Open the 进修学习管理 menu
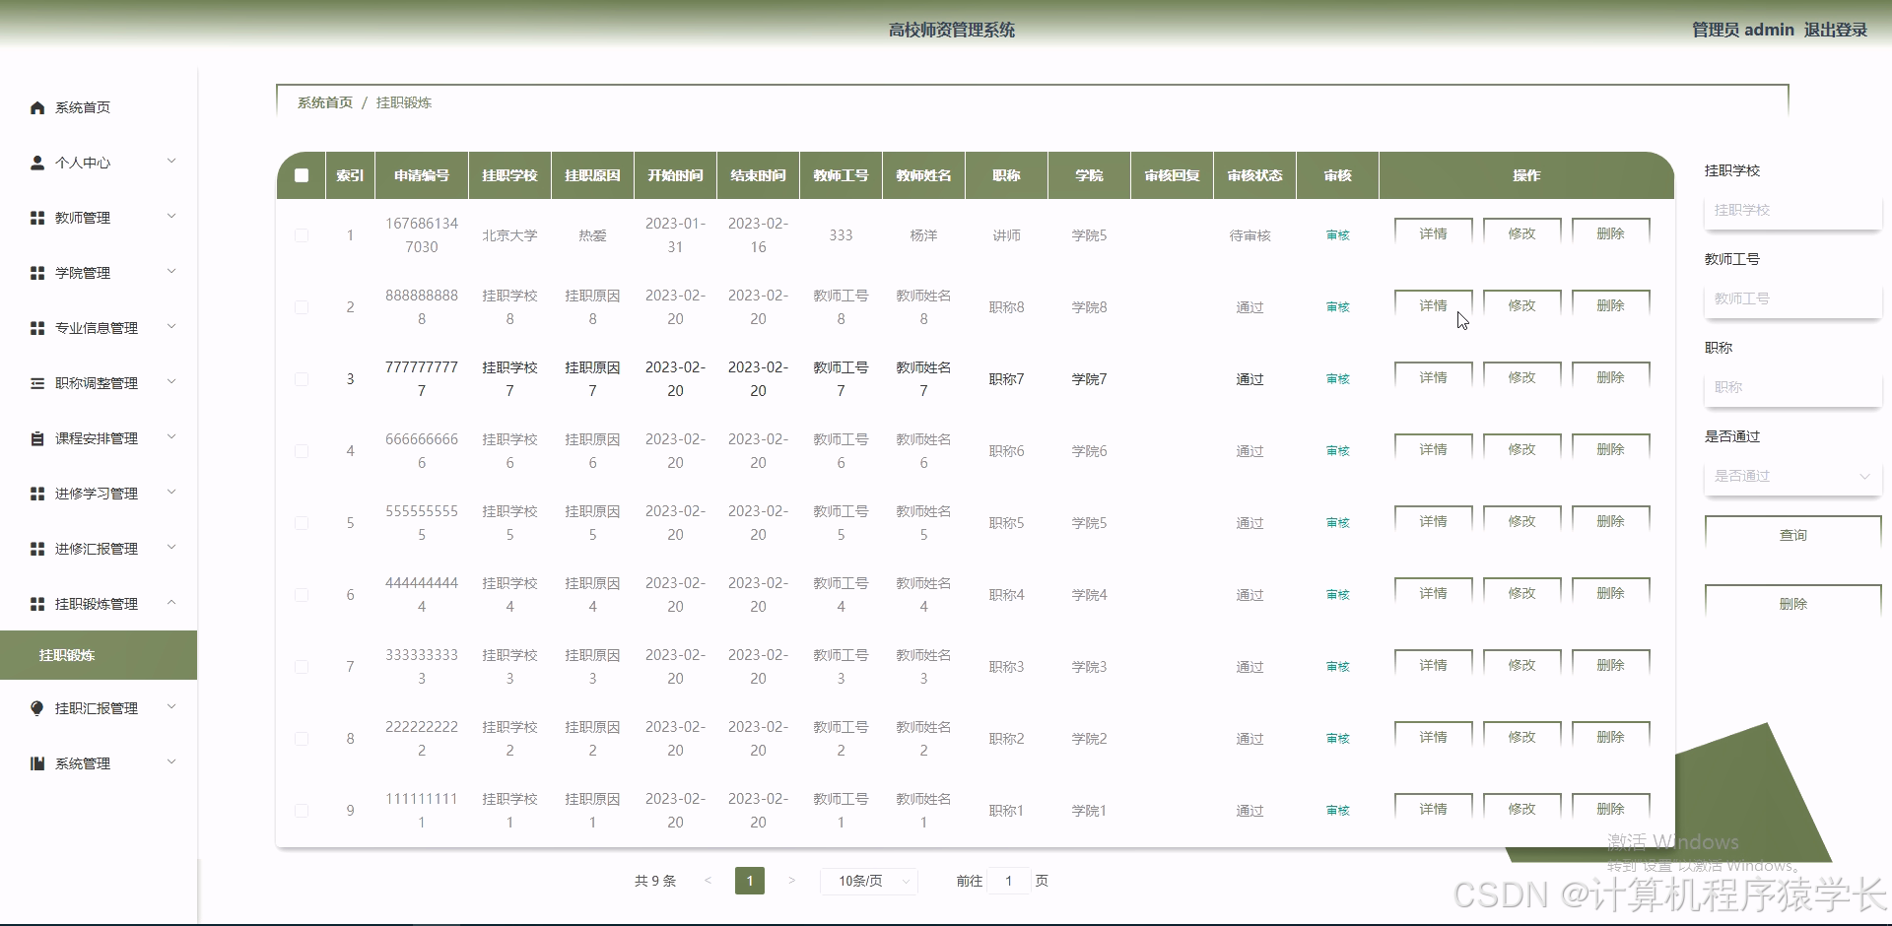The image size is (1892, 926). (x=99, y=494)
